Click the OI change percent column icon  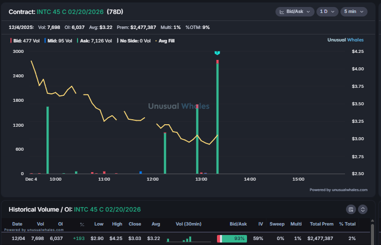[82, 225]
